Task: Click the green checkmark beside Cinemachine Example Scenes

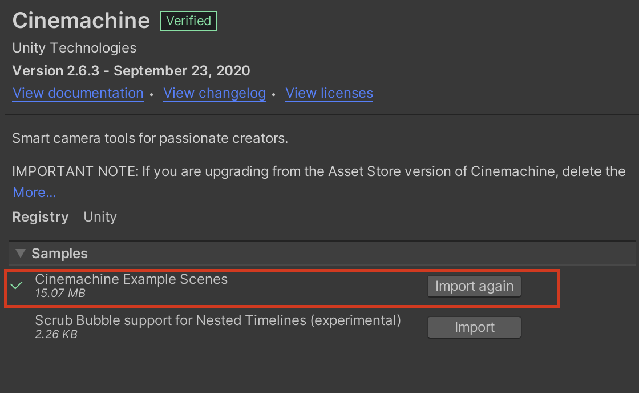Action: pyautogui.click(x=17, y=285)
